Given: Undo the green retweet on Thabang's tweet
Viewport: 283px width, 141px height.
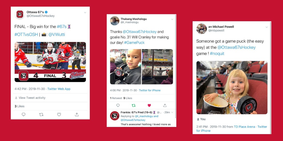Looking at the screenshot, I should (133, 105).
